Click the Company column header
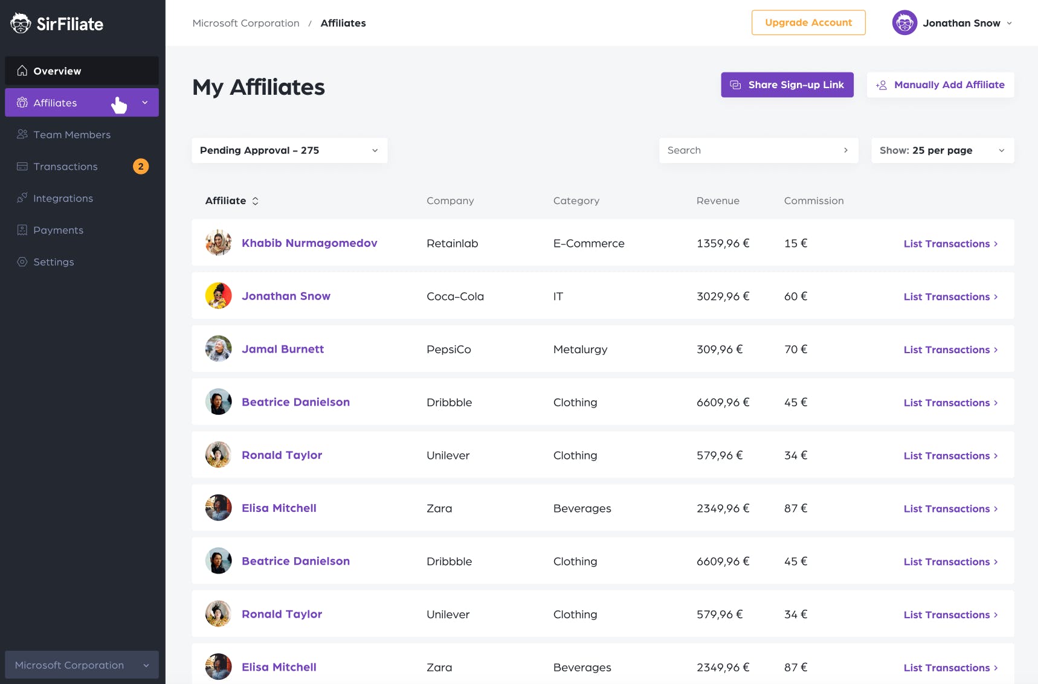The image size is (1038, 684). (450, 200)
